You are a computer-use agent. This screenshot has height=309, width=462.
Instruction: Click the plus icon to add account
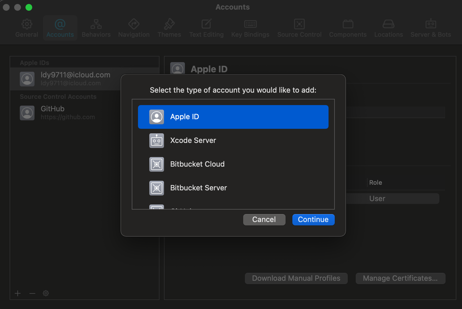click(18, 293)
